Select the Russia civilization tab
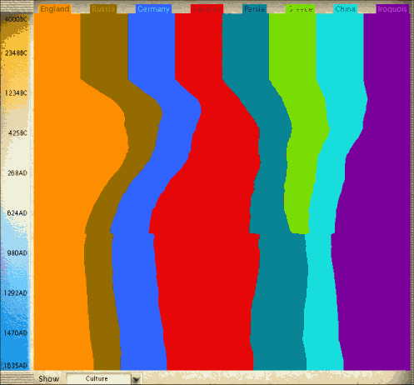 (103, 9)
